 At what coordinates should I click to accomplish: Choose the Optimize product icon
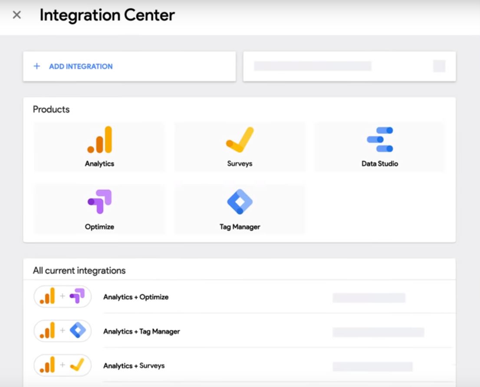99,202
